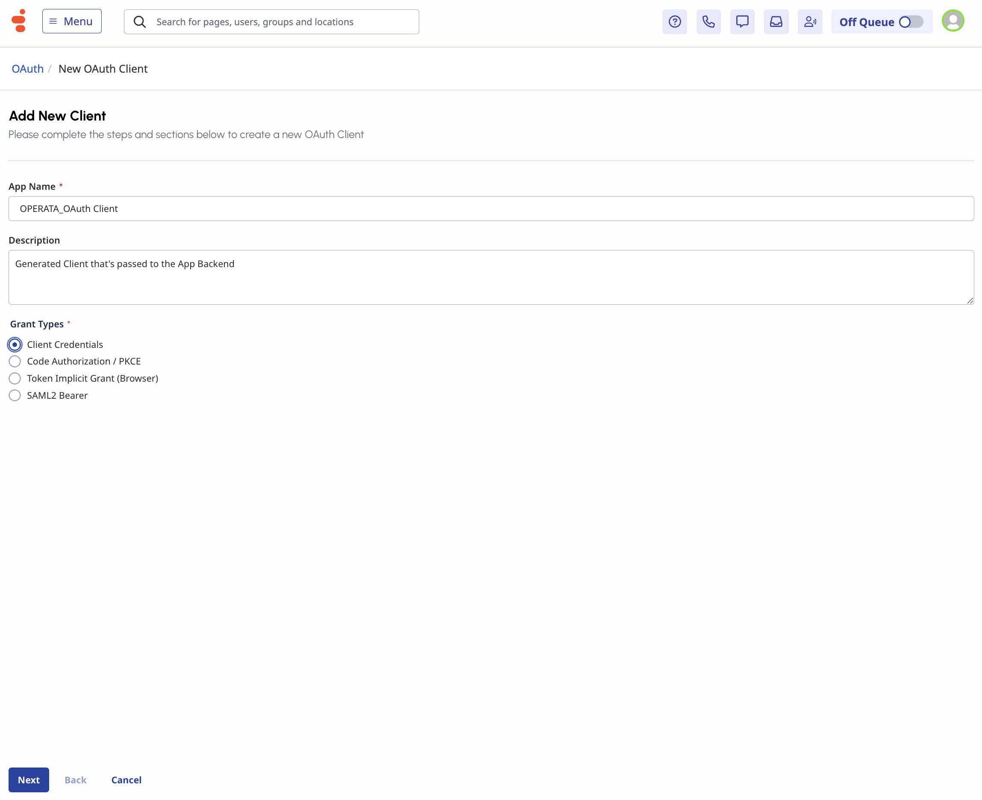Select Code Authorization / PKCE option

(x=15, y=361)
